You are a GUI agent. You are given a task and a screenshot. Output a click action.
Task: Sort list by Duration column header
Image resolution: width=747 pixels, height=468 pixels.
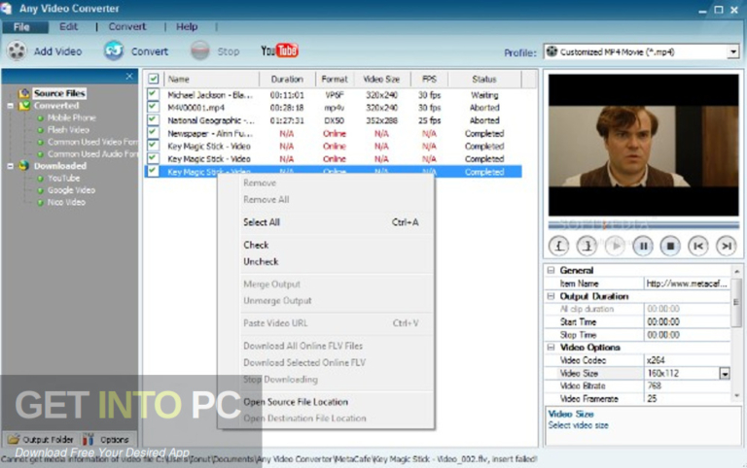[287, 79]
